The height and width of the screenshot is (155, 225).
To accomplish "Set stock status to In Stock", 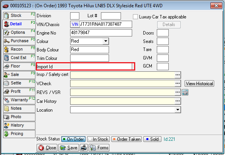I will click(x=99, y=139).
